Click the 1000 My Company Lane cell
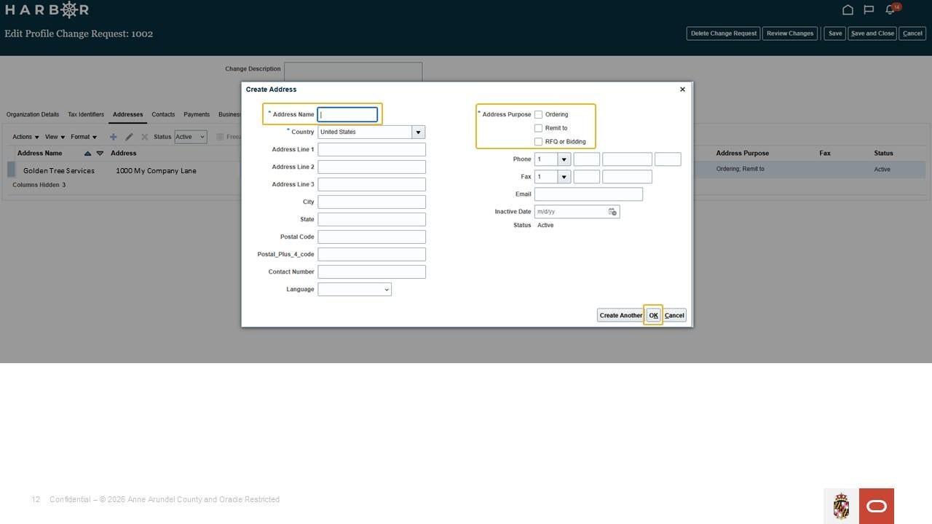Viewport: 932px width, 524px height. pyautogui.click(x=156, y=170)
